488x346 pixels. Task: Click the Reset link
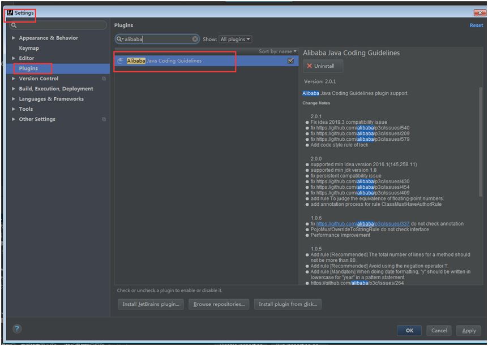[x=476, y=25]
